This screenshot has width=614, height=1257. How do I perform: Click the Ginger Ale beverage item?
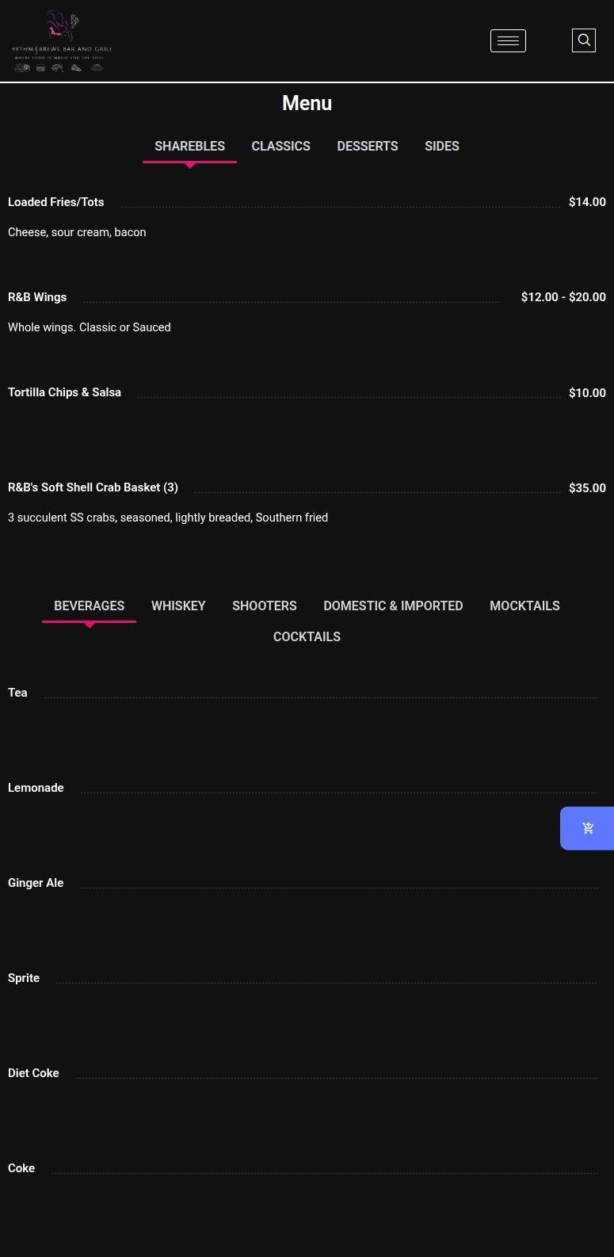point(36,883)
